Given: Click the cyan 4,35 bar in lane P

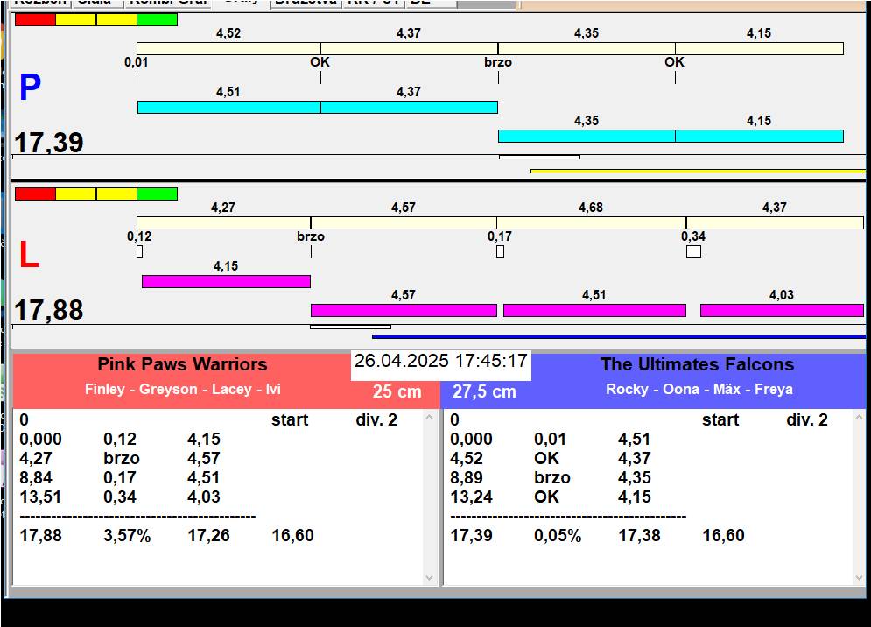Looking at the screenshot, I should pos(587,136).
